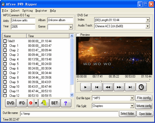155x123 pixels.
Task: Click the red record/rip button
Action: pyautogui.click(x=31, y=103)
